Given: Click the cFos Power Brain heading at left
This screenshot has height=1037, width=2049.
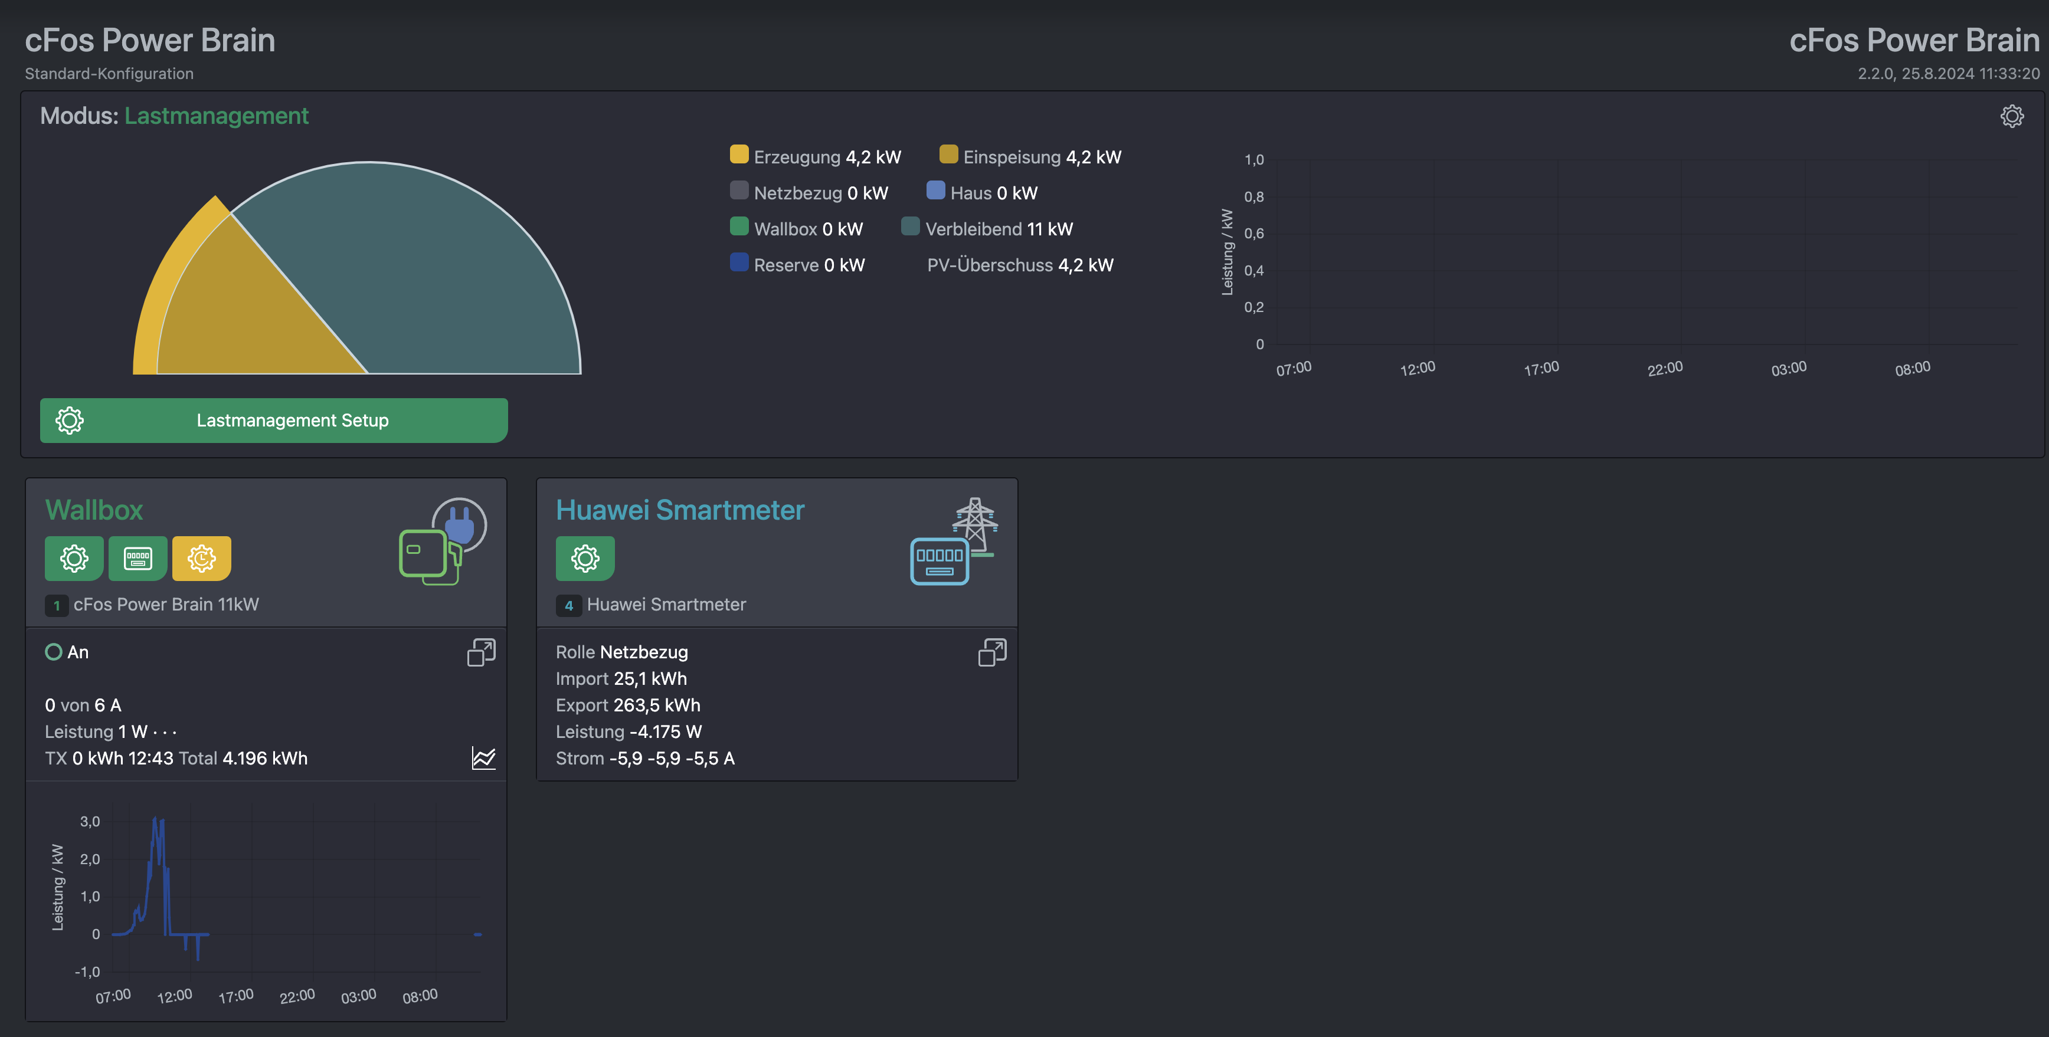Looking at the screenshot, I should click(149, 40).
